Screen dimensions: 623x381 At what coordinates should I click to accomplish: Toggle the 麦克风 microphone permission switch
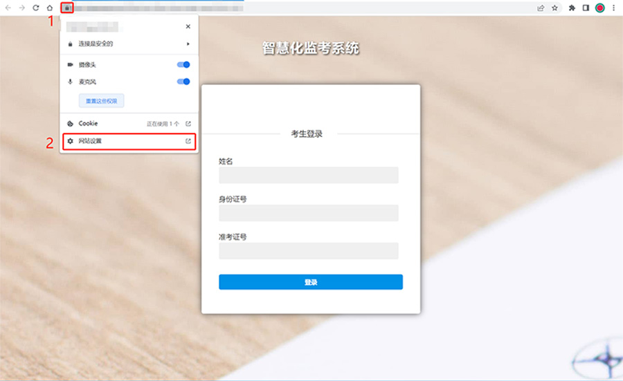click(183, 82)
